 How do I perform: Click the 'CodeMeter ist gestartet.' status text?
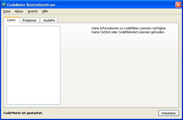23,113
